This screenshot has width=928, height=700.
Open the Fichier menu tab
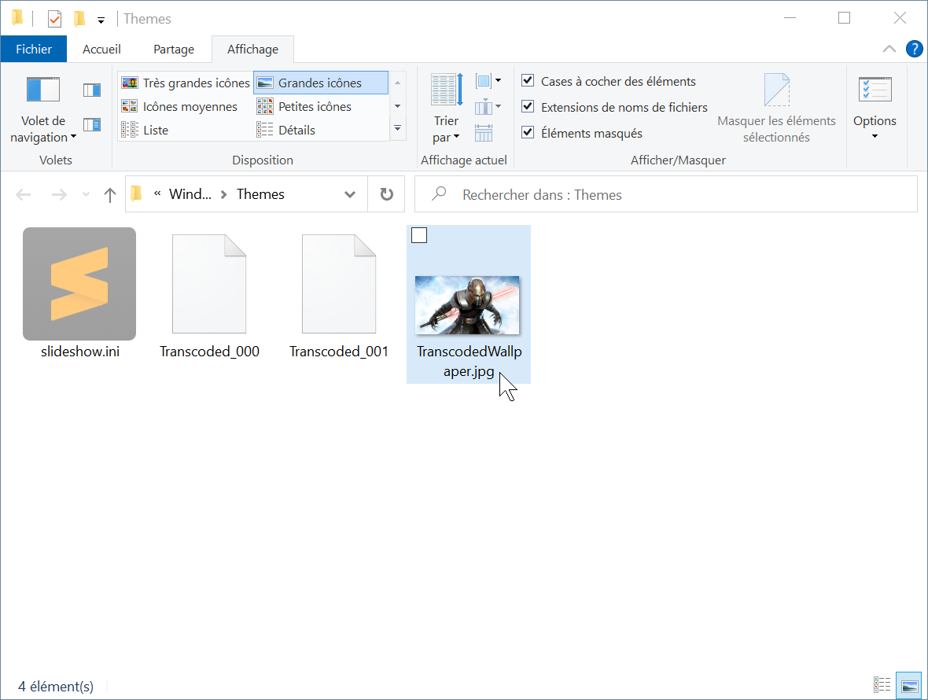click(x=34, y=49)
